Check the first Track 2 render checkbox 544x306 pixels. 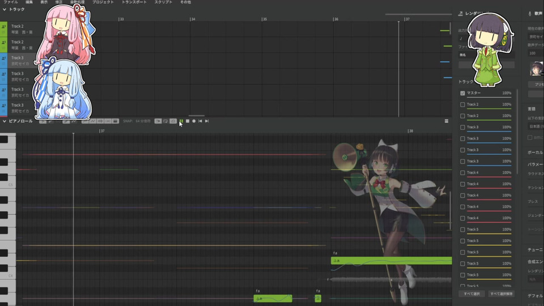[462, 104]
